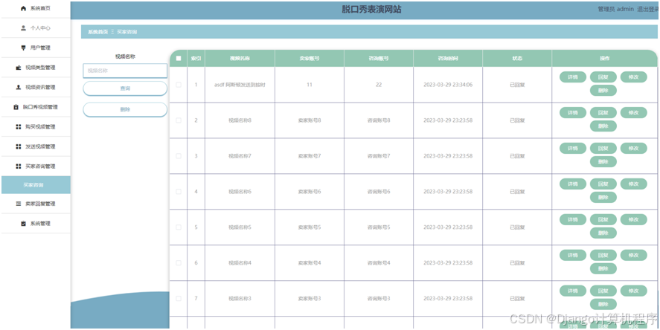Open 详情 for row 1
The height and width of the screenshot is (330, 660).
(x=572, y=77)
